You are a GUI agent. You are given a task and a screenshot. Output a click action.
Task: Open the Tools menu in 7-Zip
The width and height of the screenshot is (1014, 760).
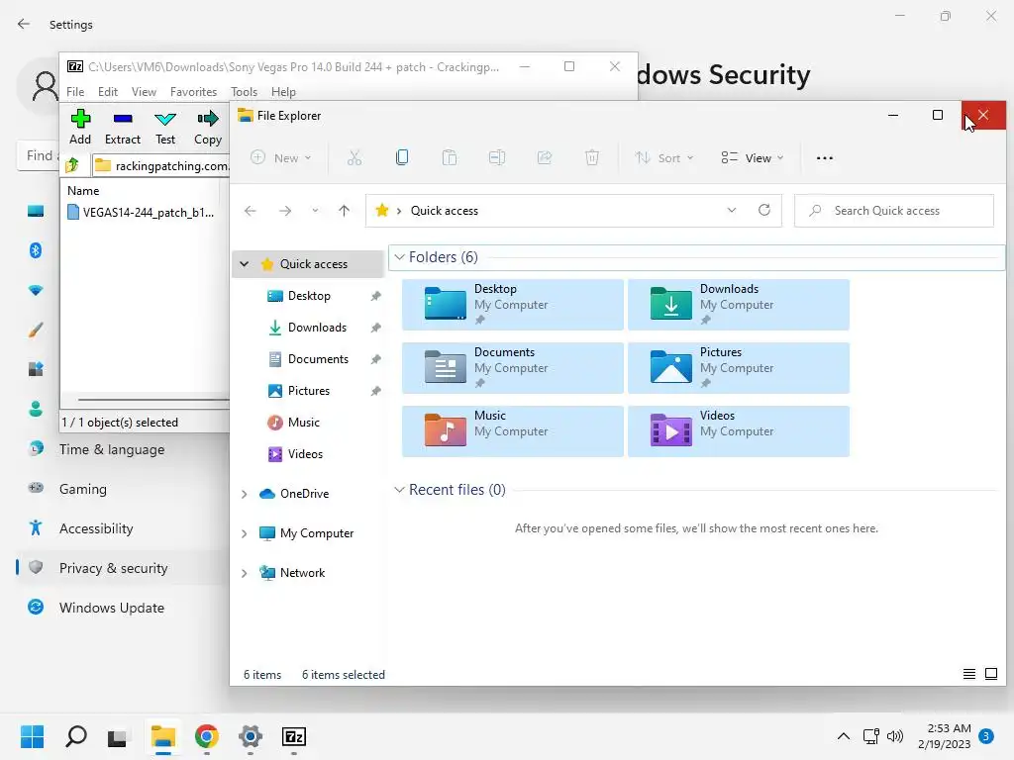244,92
